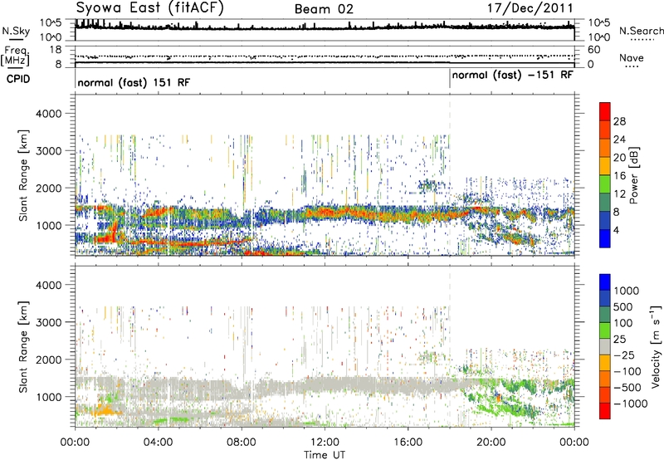This screenshot has height=460, width=664.
Task: Click the 'Syowa East (fitACF)' plot title
Action: 149,7
